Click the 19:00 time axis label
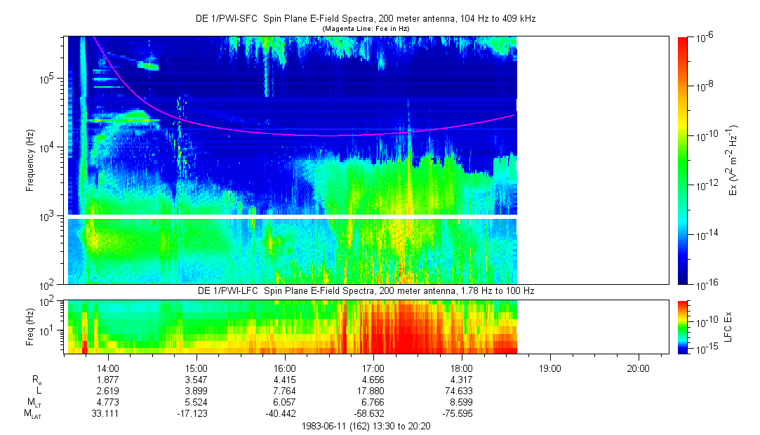760x435 pixels. pos(549,368)
